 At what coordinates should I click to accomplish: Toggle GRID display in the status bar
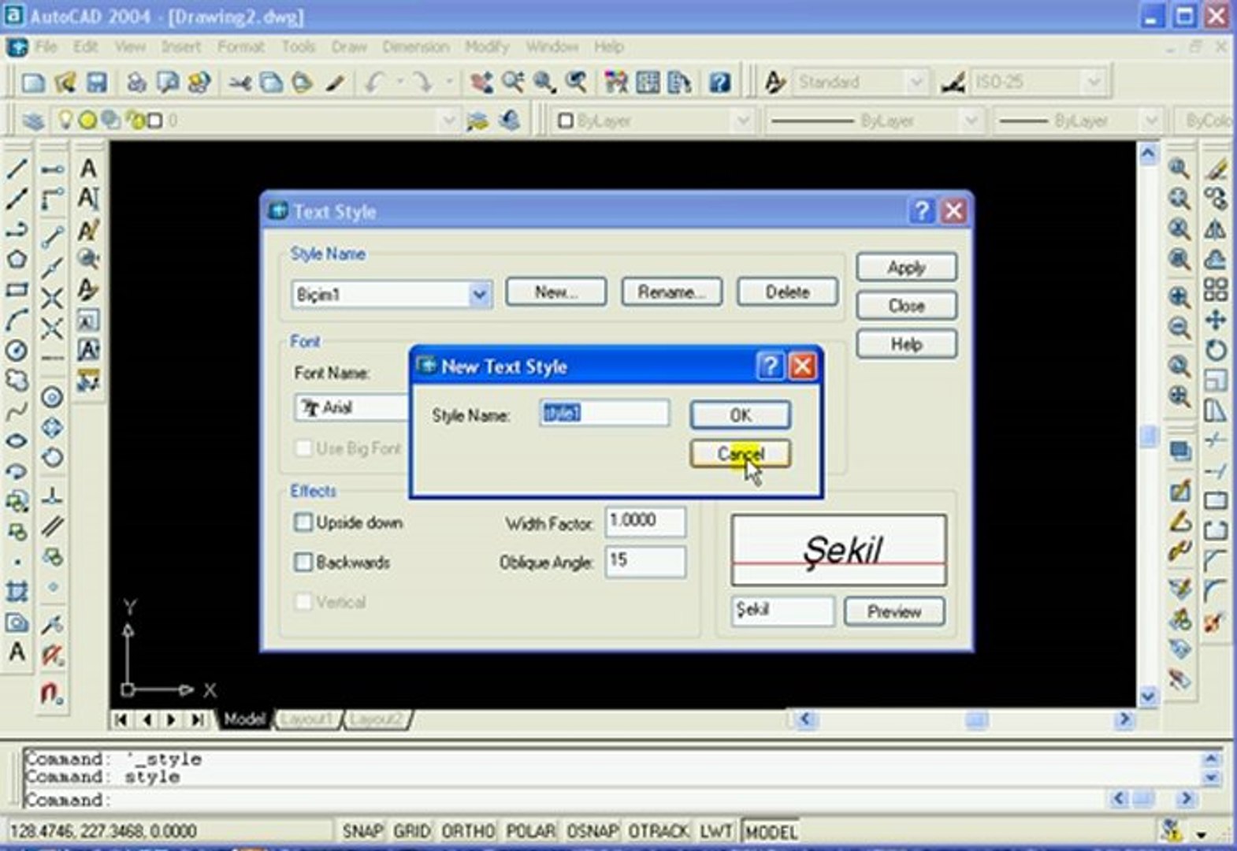coord(411,831)
